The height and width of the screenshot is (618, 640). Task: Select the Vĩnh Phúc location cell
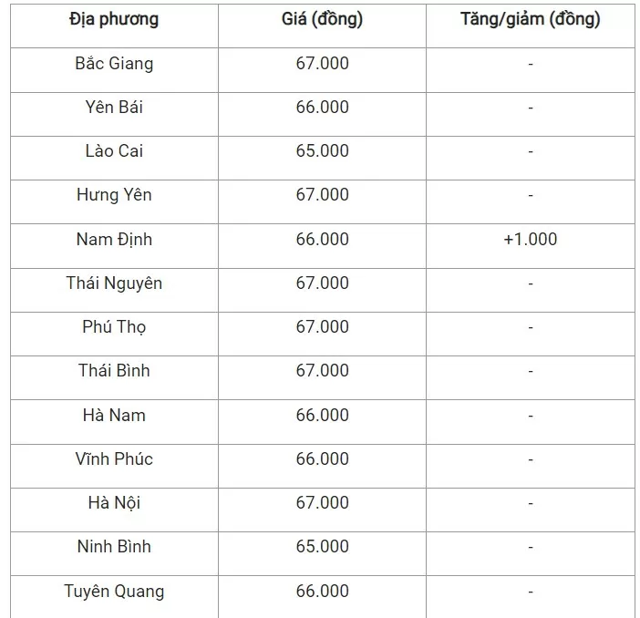(x=114, y=459)
